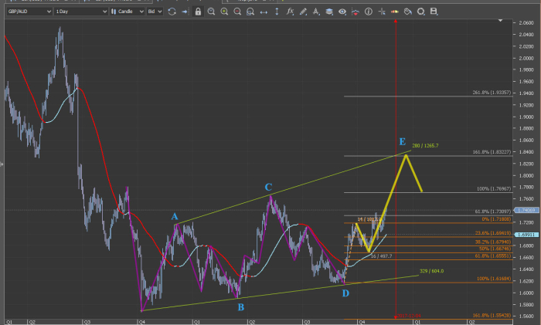The width and height of the screenshot is (541, 325).
Task: Click the 261.8% (1.93357) Fibonacci label
Action: [x=492, y=93]
